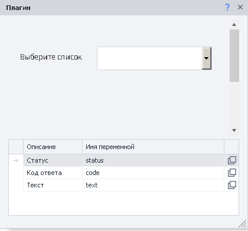
Task: Copy the code variable name
Action: coord(232,173)
